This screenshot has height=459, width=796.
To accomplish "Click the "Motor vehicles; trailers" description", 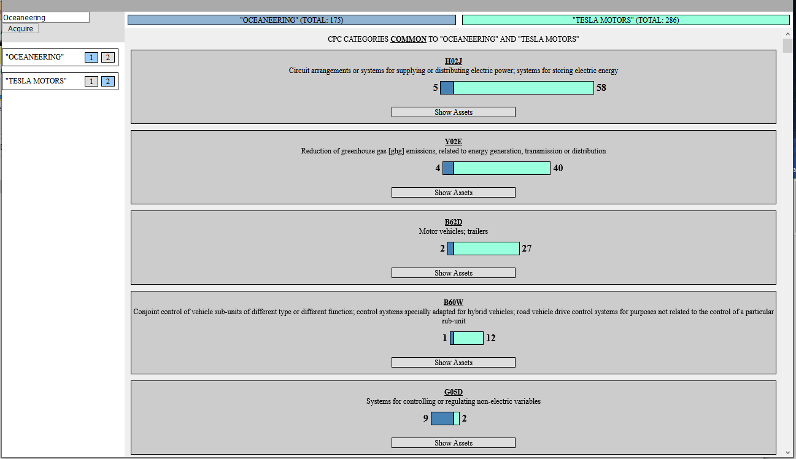I will pyautogui.click(x=454, y=231).
